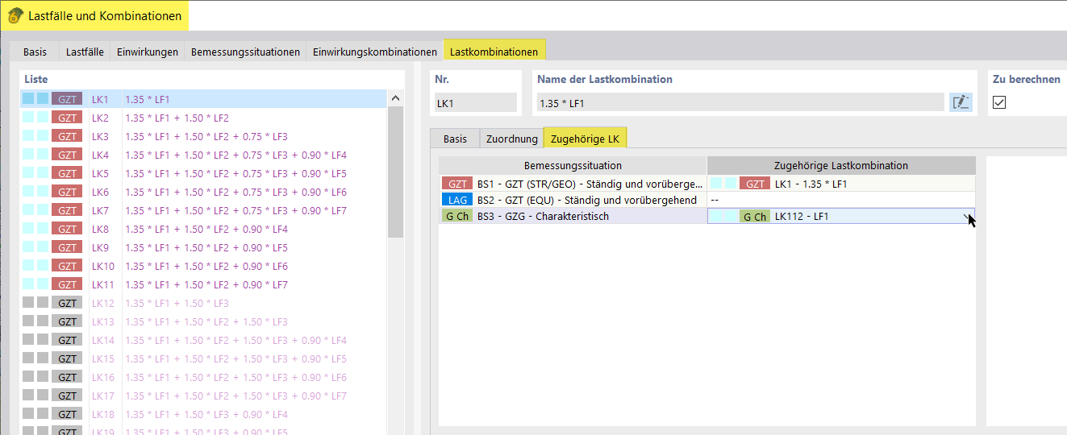The height and width of the screenshot is (435, 1067).
Task: Select the LK11 list row
Action: [x=203, y=284]
